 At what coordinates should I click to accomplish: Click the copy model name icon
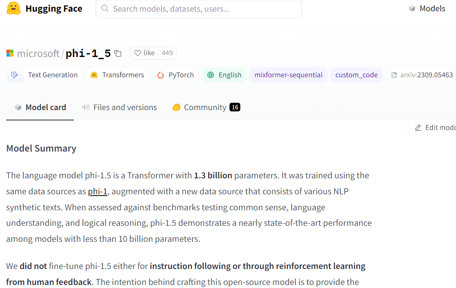click(x=118, y=53)
